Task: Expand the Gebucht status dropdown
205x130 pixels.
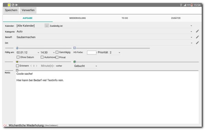Action: (96, 66)
